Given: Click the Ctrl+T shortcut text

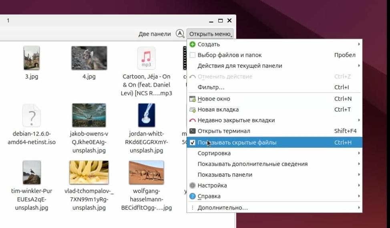Looking at the screenshot, I should pyautogui.click(x=342, y=109).
